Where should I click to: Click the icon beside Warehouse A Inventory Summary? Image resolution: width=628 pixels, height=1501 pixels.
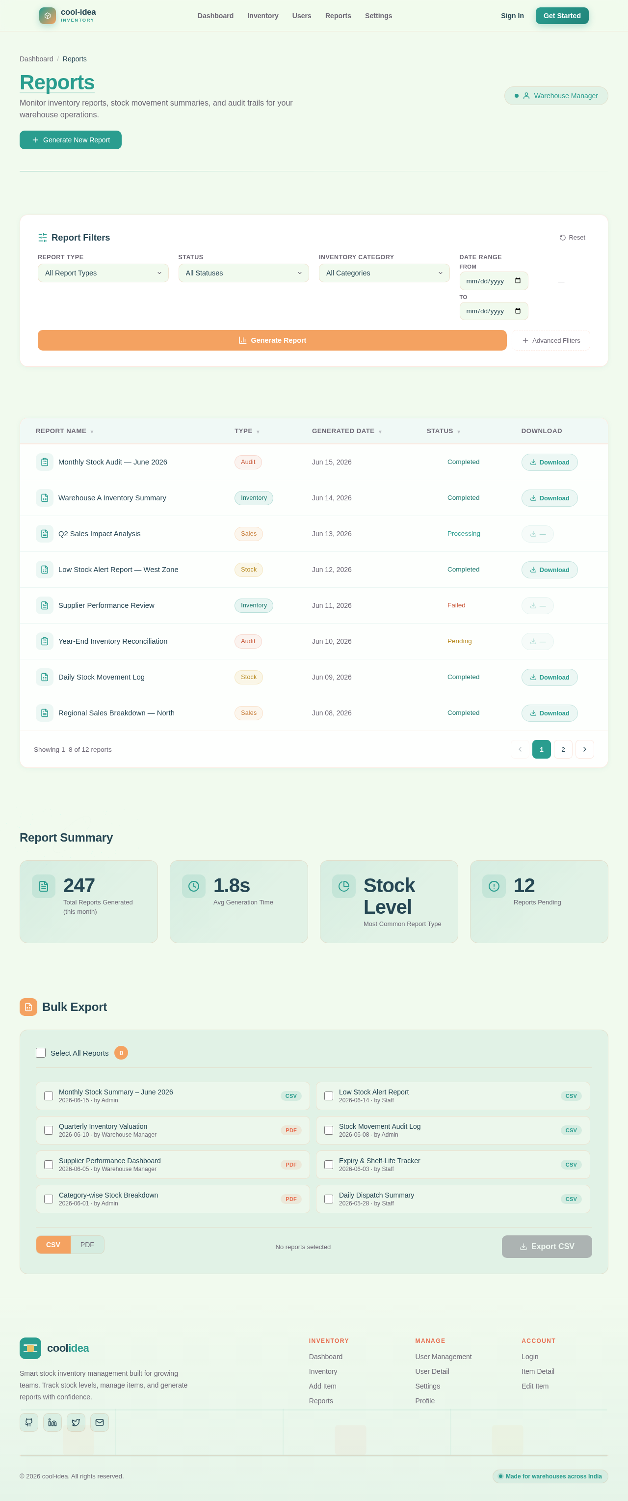[x=44, y=498]
